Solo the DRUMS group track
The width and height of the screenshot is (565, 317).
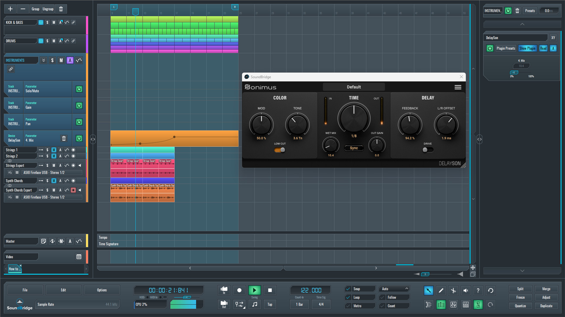click(47, 41)
